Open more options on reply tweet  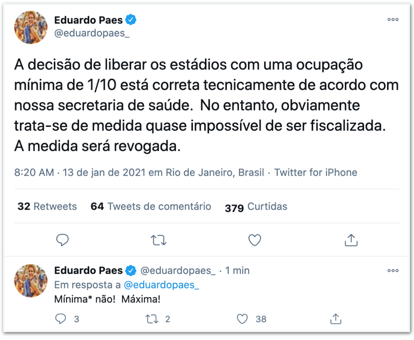point(393,270)
